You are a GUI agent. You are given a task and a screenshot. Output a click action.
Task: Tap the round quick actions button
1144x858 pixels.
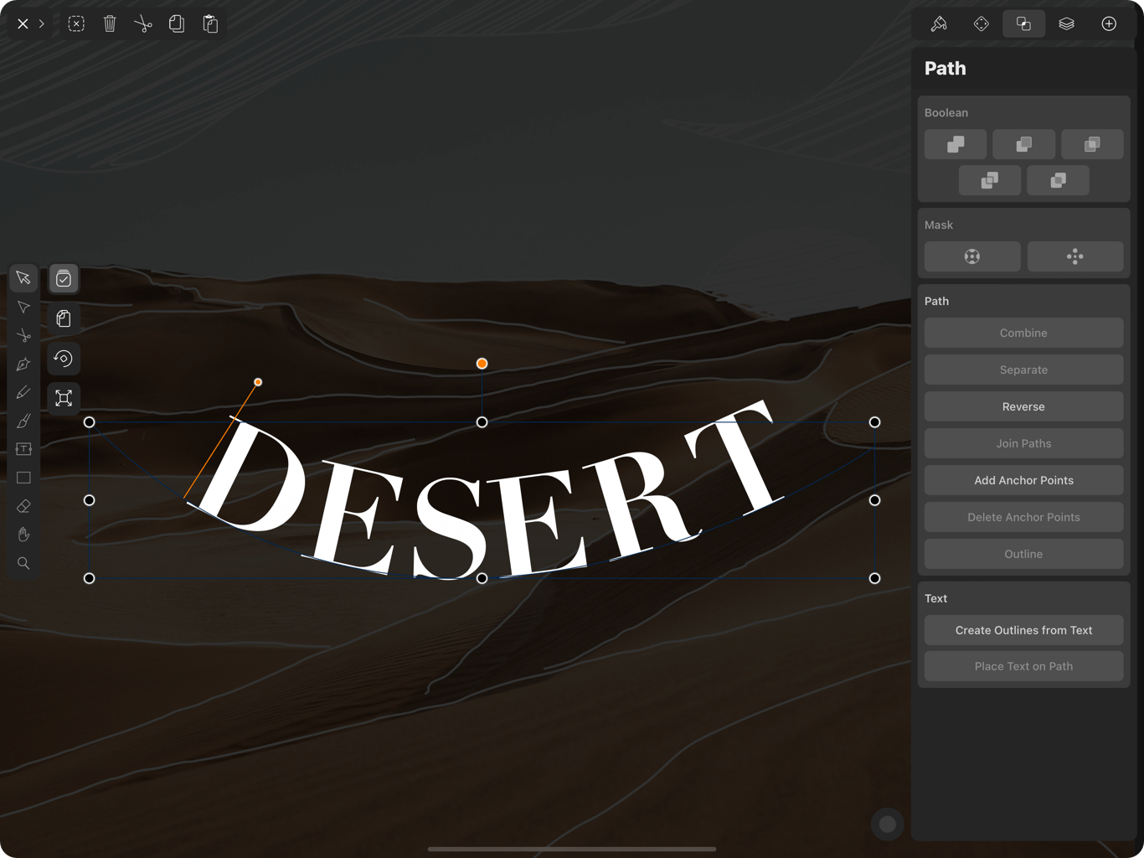click(888, 824)
